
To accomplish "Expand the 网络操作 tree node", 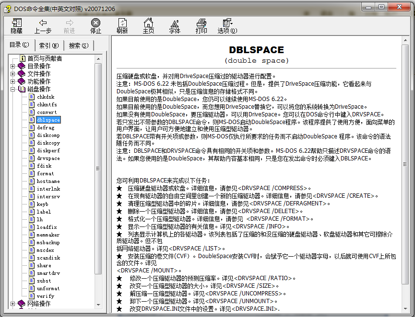I will tap(12, 304).
